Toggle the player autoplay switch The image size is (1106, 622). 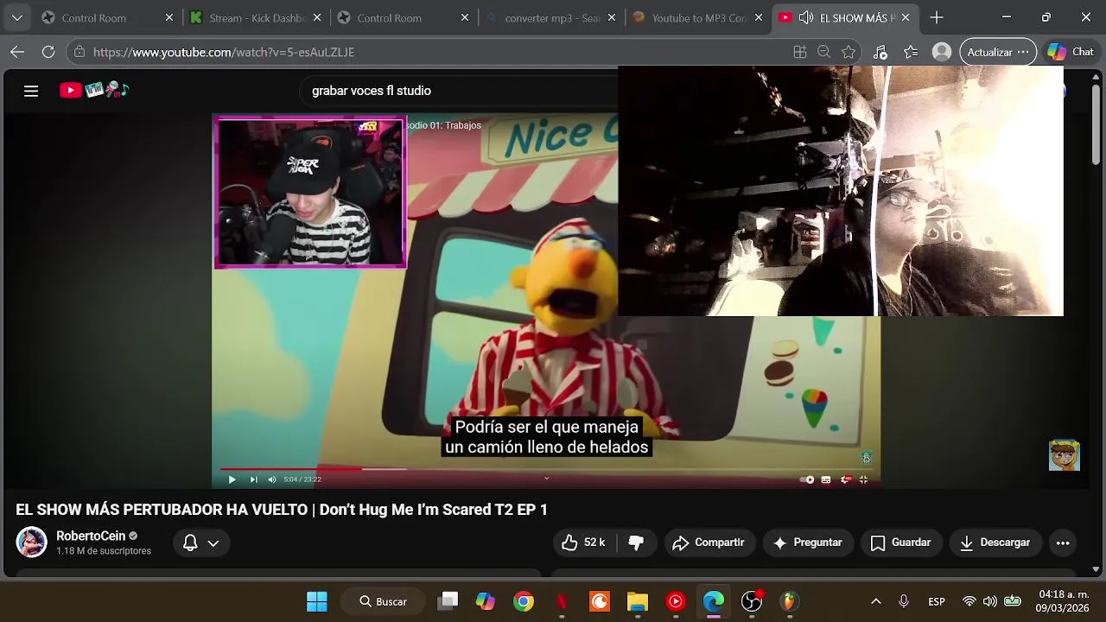pos(807,479)
